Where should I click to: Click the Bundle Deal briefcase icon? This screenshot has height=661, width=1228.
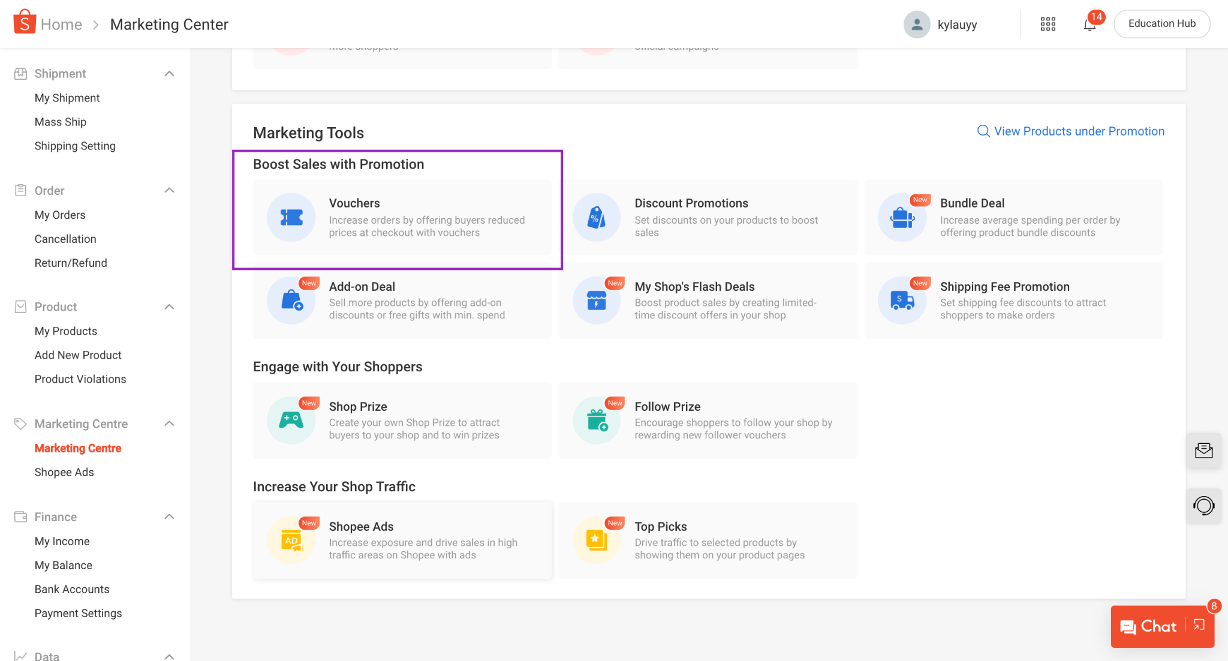pos(902,217)
